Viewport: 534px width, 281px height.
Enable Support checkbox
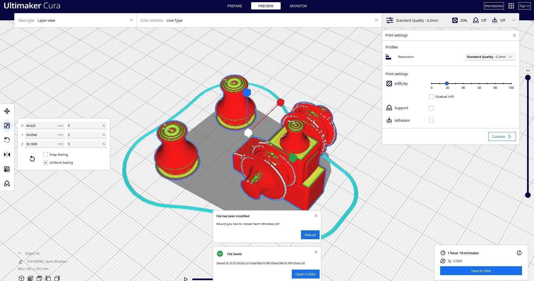(x=431, y=108)
